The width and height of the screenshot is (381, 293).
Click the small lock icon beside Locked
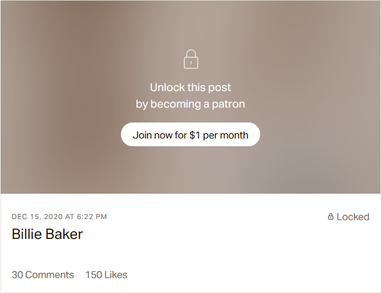click(x=331, y=217)
